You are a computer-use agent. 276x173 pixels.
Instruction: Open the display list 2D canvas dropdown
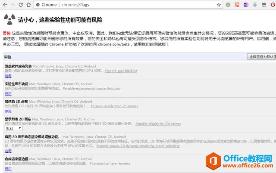pos(14,129)
